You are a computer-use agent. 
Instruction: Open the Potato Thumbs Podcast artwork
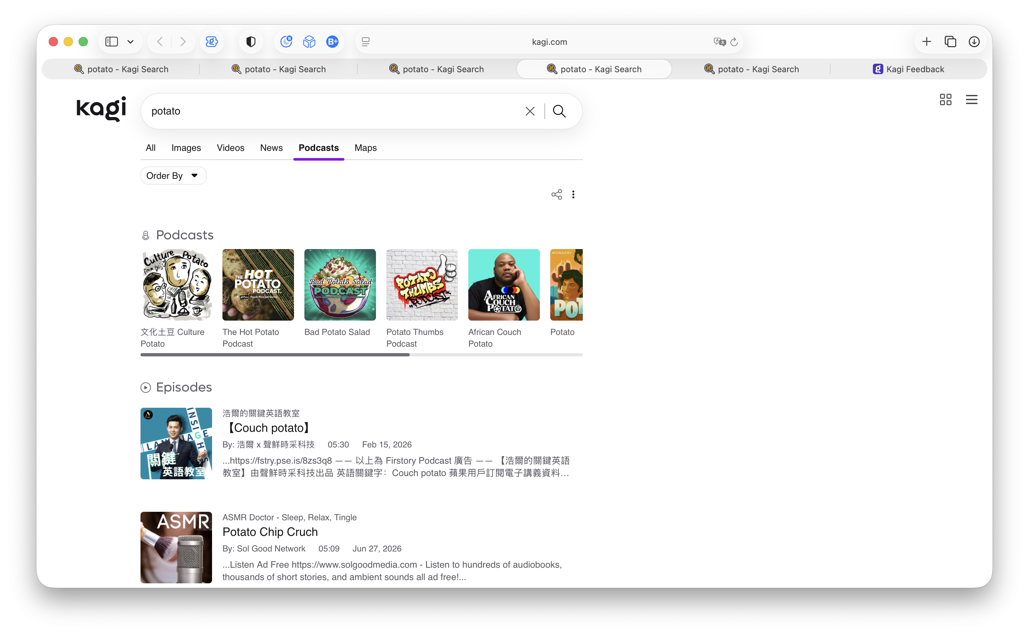(x=422, y=285)
